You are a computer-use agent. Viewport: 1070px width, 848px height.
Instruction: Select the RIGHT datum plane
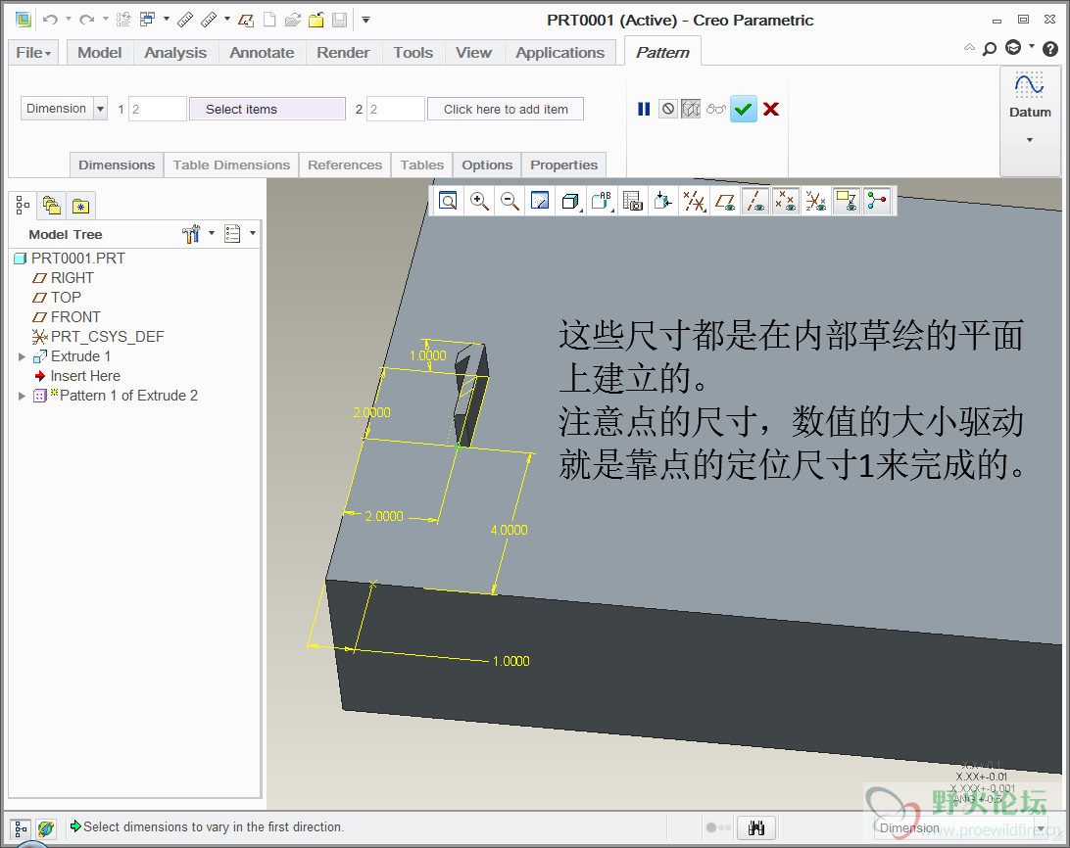pos(63,278)
